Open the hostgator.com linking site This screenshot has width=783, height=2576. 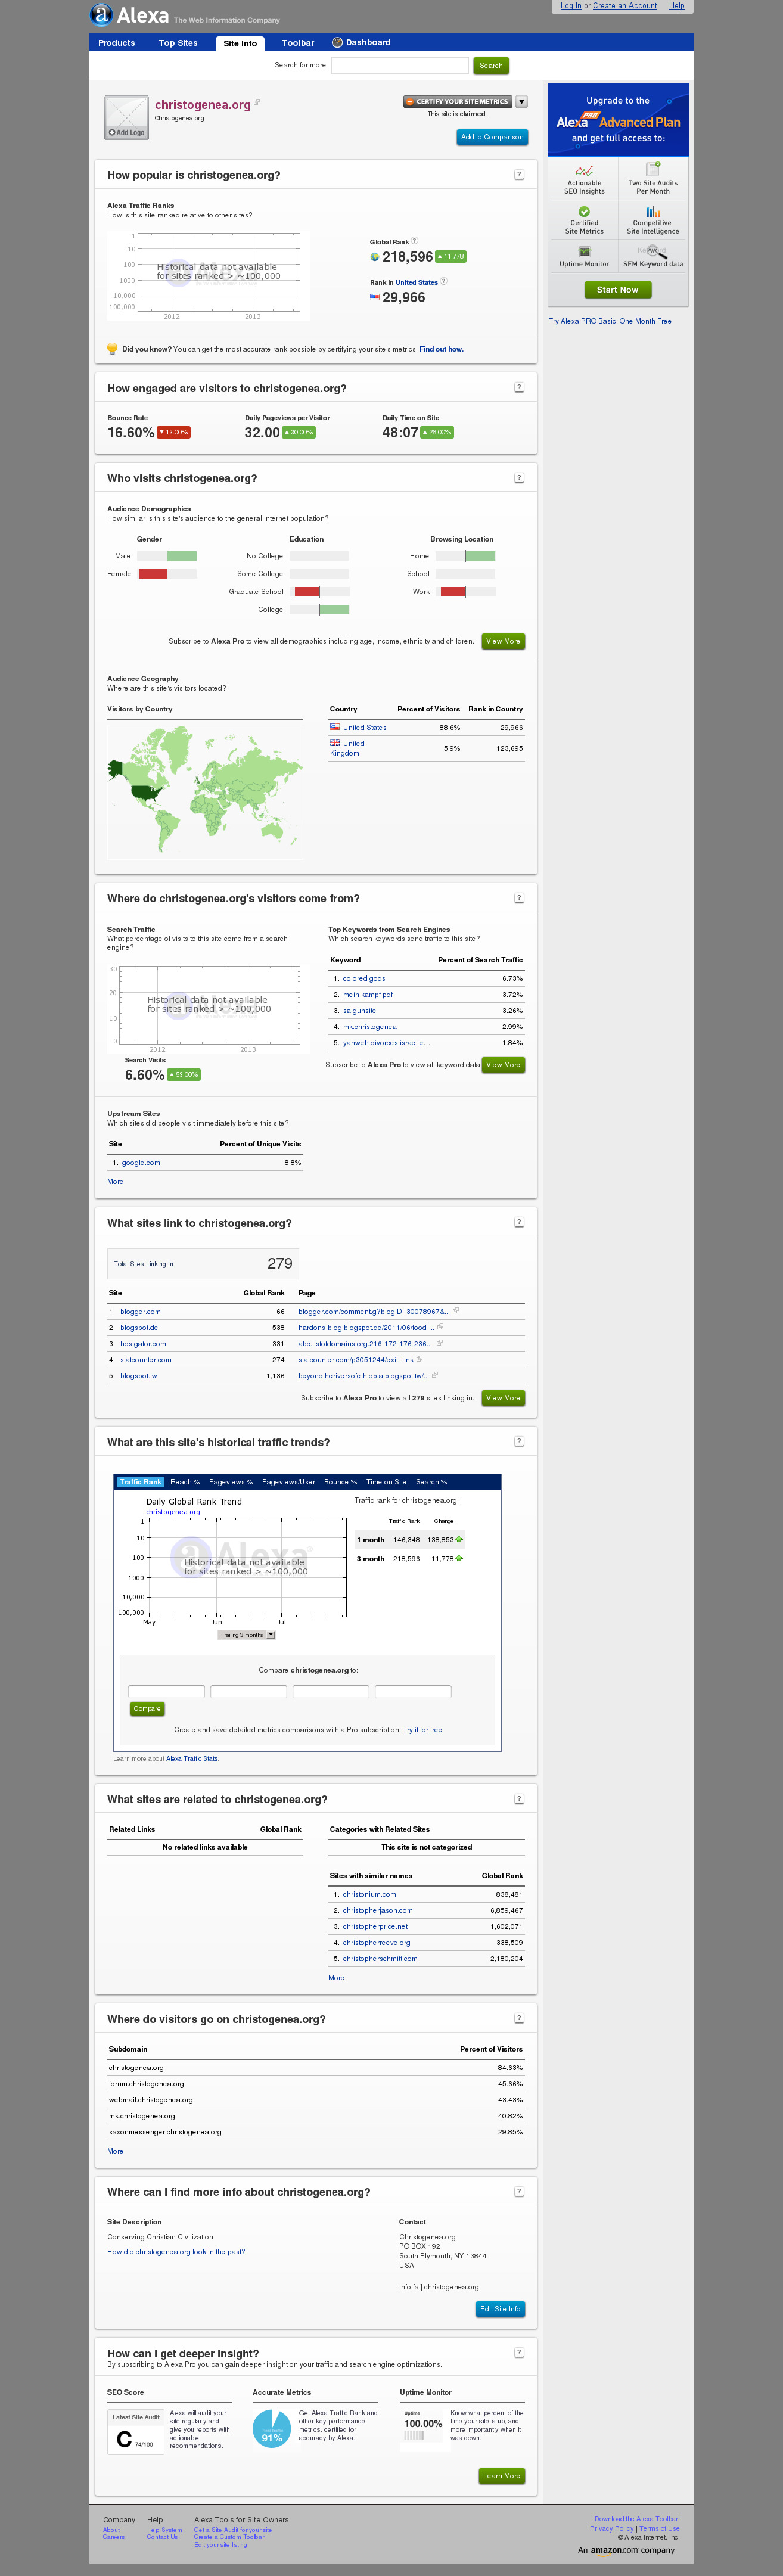click(143, 1343)
